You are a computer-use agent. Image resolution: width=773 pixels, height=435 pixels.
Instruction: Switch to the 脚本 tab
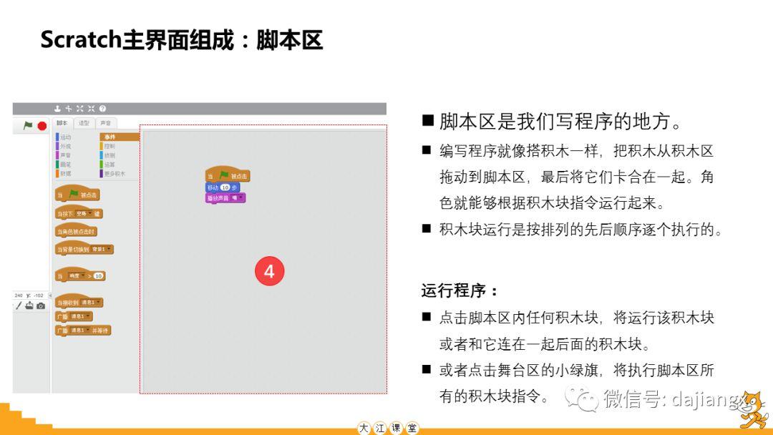pyautogui.click(x=62, y=123)
